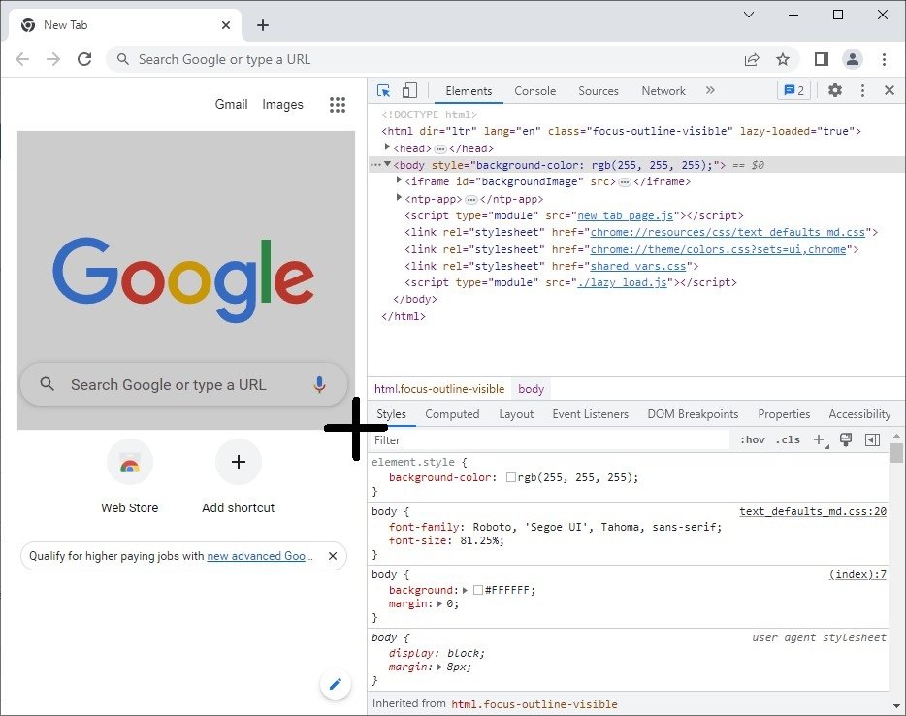Click the Customize Chrome pencil icon
Image resolution: width=906 pixels, height=716 pixels.
pyautogui.click(x=335, y=684)
